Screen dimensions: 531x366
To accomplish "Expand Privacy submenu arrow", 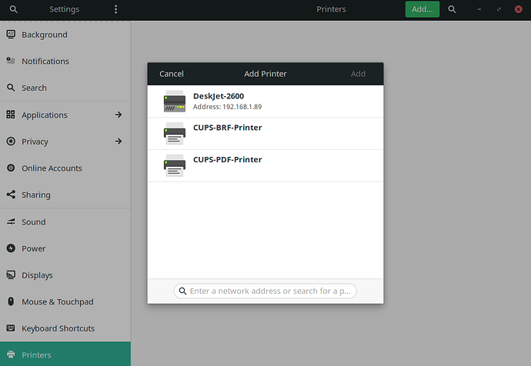I will click(x=119, y=141).
